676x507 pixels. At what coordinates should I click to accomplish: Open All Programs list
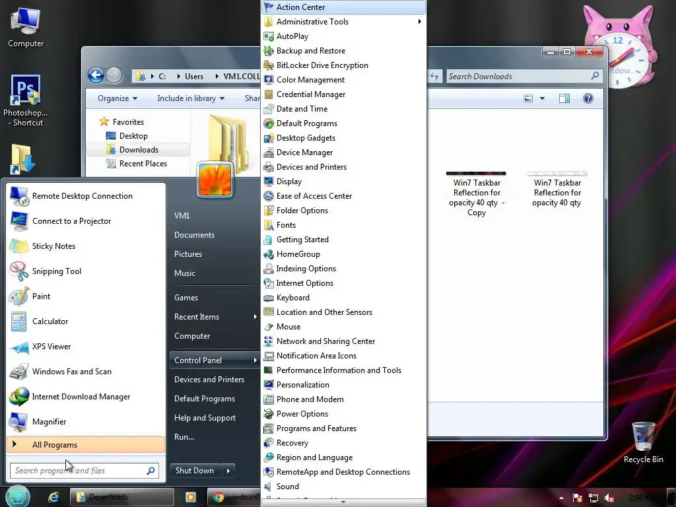(86, 444)
